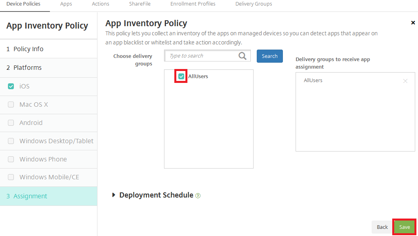Select the Windows Phone checkbox
Viewport: 418px width, 236px height.
point(11,159)
